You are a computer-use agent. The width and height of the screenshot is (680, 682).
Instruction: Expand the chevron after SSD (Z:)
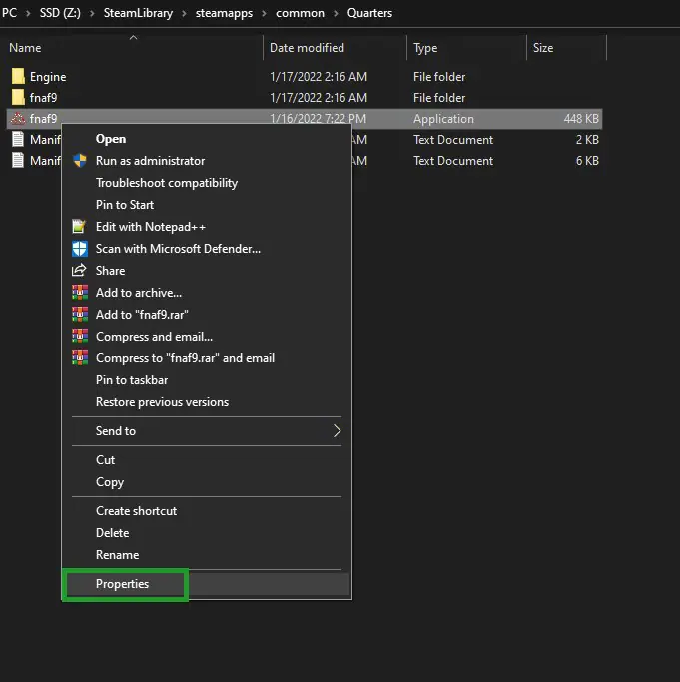click(92, 14)
